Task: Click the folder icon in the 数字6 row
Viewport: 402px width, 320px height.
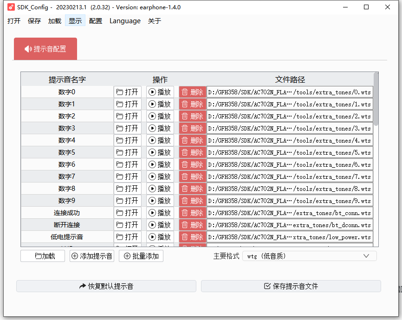Action: point(119,164)
